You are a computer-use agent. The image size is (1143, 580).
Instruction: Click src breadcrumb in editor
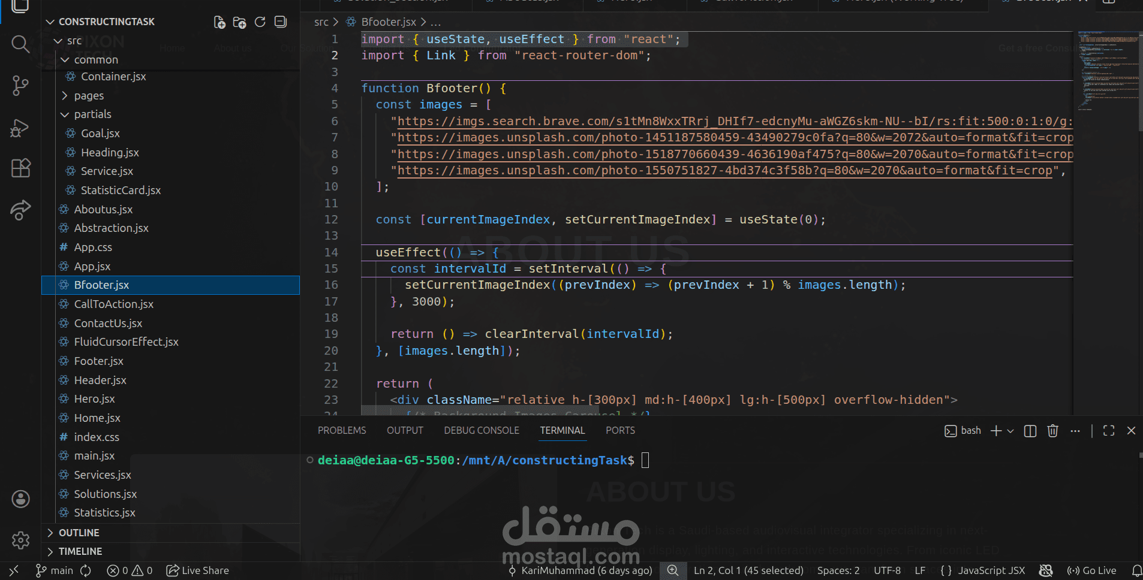[x=321, y=22]
